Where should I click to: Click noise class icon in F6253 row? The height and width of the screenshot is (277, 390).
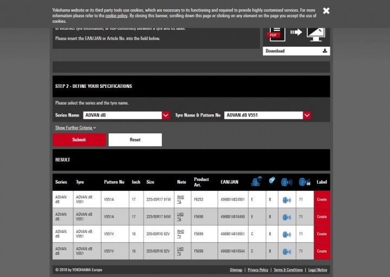(287, 200)
